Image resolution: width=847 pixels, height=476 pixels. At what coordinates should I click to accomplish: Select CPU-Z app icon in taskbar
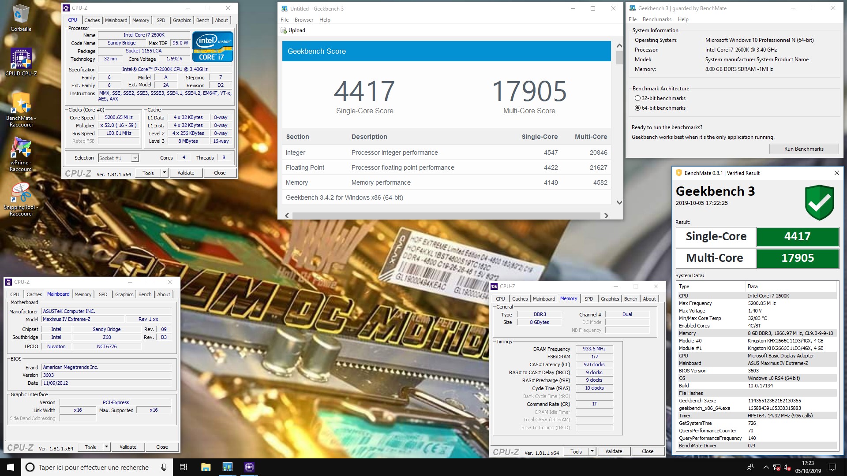[x=249, y=467]
